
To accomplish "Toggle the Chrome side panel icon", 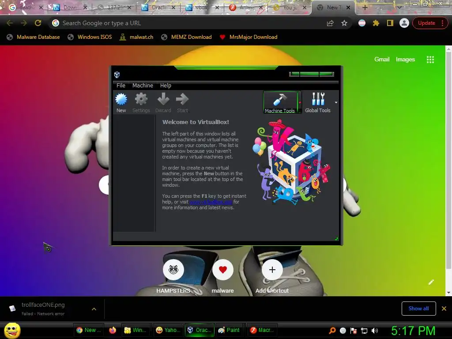I will click(x=390, y=23).
